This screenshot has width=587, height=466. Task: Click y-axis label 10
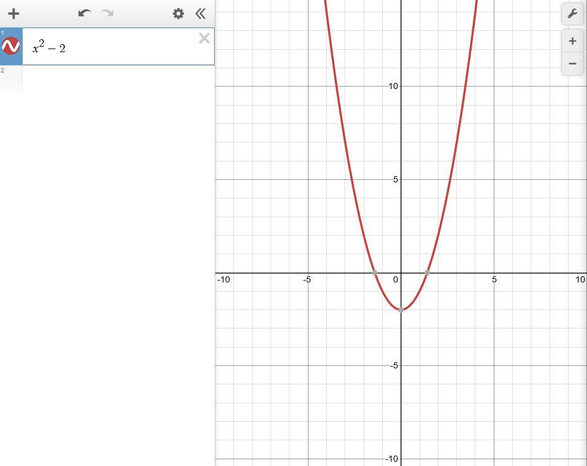393,86
